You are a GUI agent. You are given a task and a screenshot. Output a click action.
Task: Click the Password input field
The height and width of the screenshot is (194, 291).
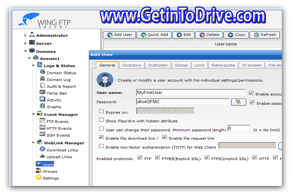(183, 101)
